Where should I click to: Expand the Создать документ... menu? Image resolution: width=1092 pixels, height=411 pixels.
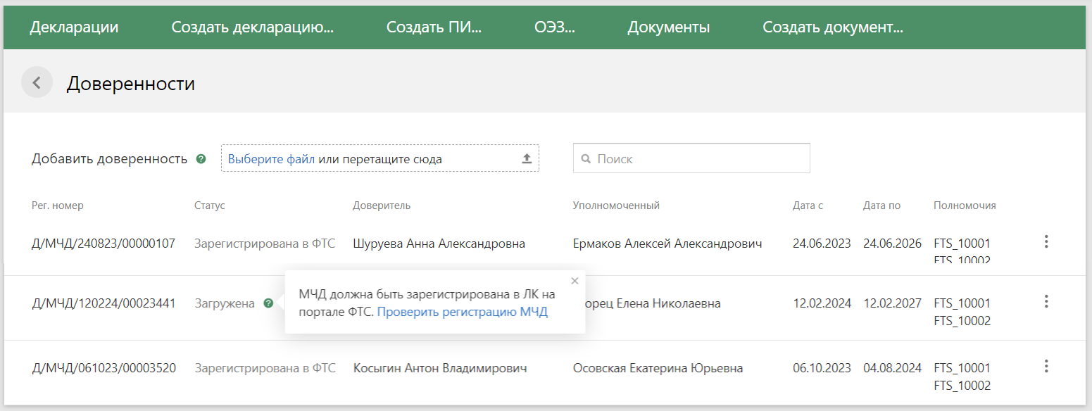point(833,27)
